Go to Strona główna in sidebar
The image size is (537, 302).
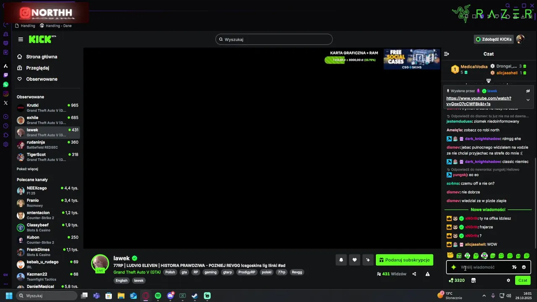coord(42,57)
